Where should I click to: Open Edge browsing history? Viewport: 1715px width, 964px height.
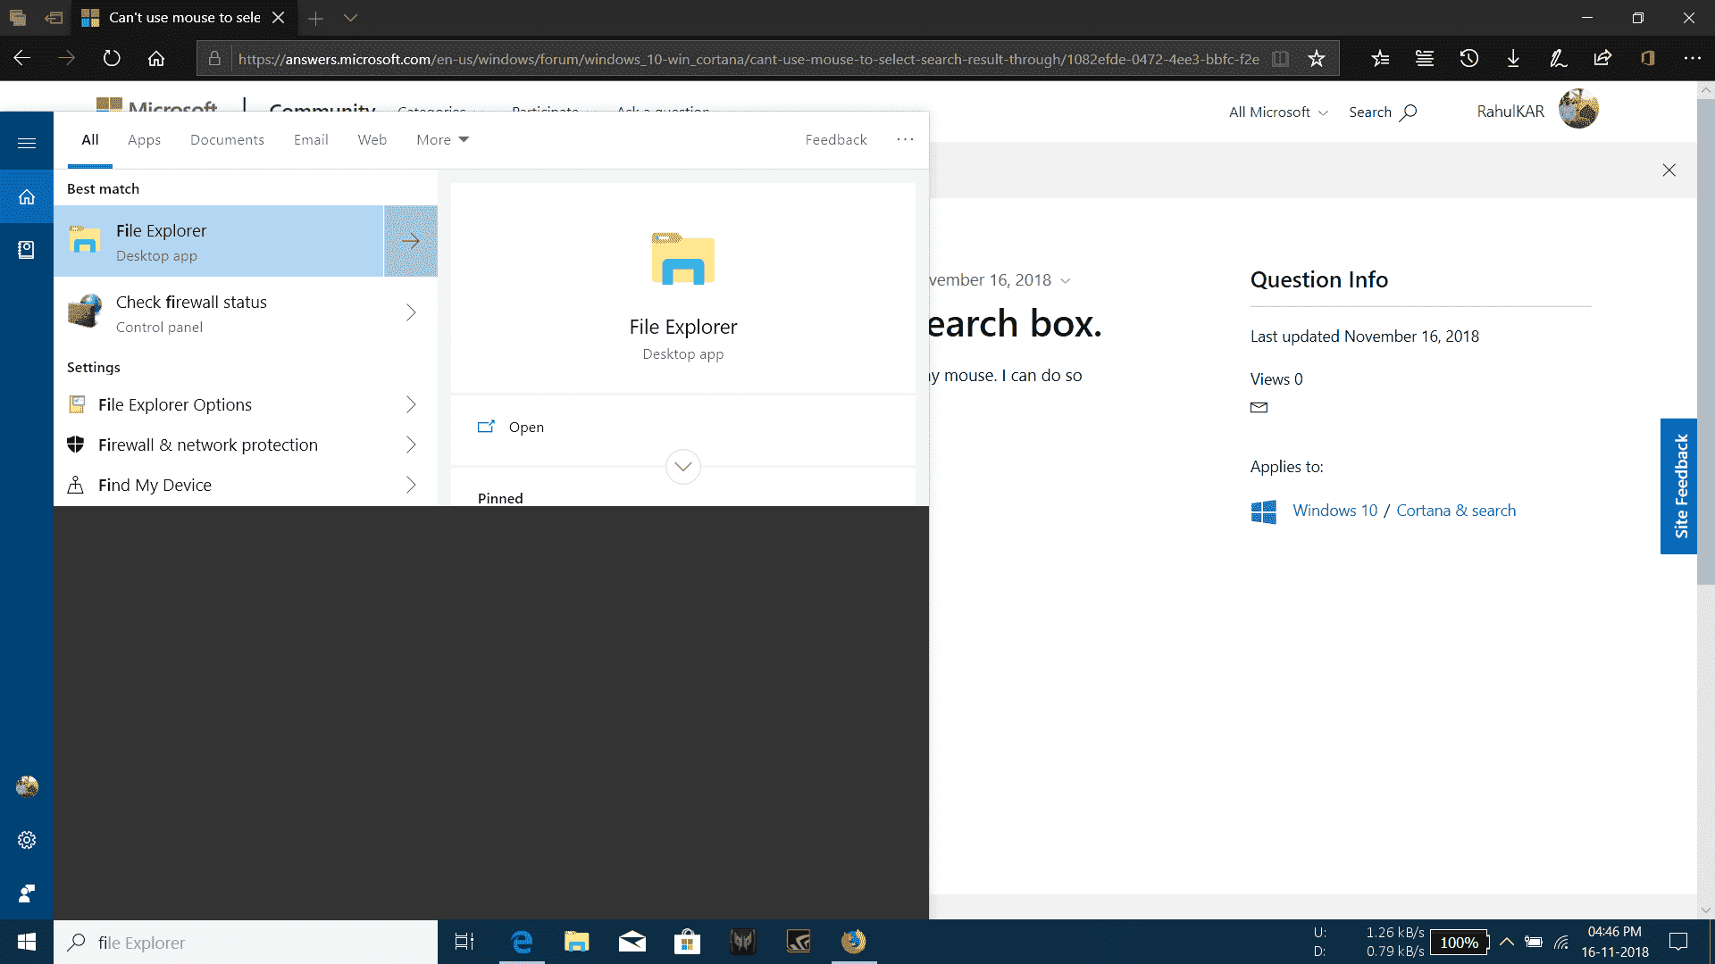tap(1469, 58)
